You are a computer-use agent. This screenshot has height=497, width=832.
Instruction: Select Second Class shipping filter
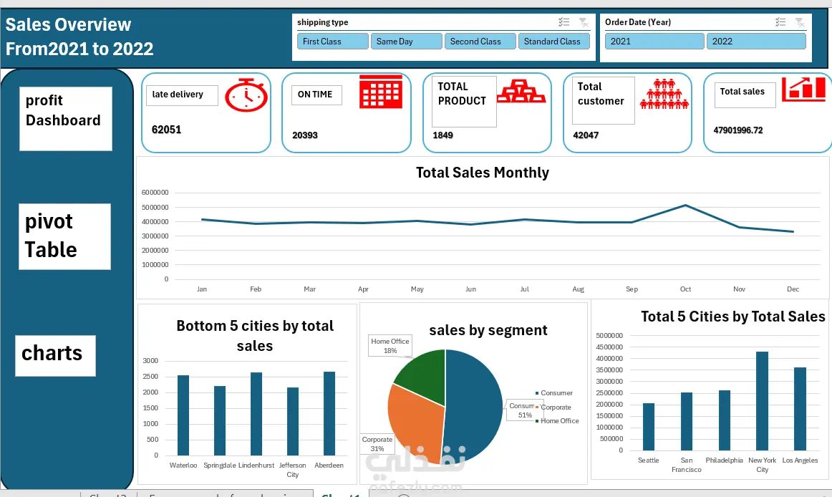pyautogui.click(x=480, y=42)
